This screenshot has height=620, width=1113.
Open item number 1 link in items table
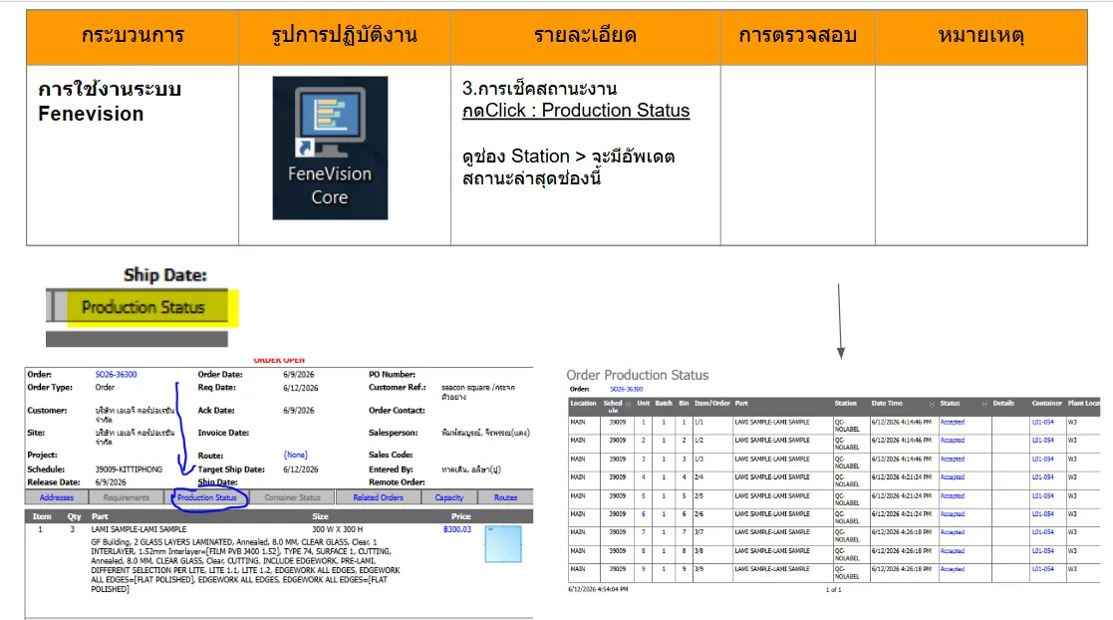click(41, 529)
